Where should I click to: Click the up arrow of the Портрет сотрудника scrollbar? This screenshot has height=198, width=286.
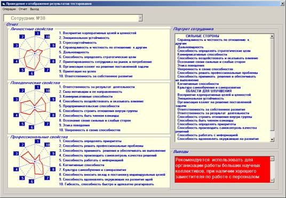click(272, 36)
